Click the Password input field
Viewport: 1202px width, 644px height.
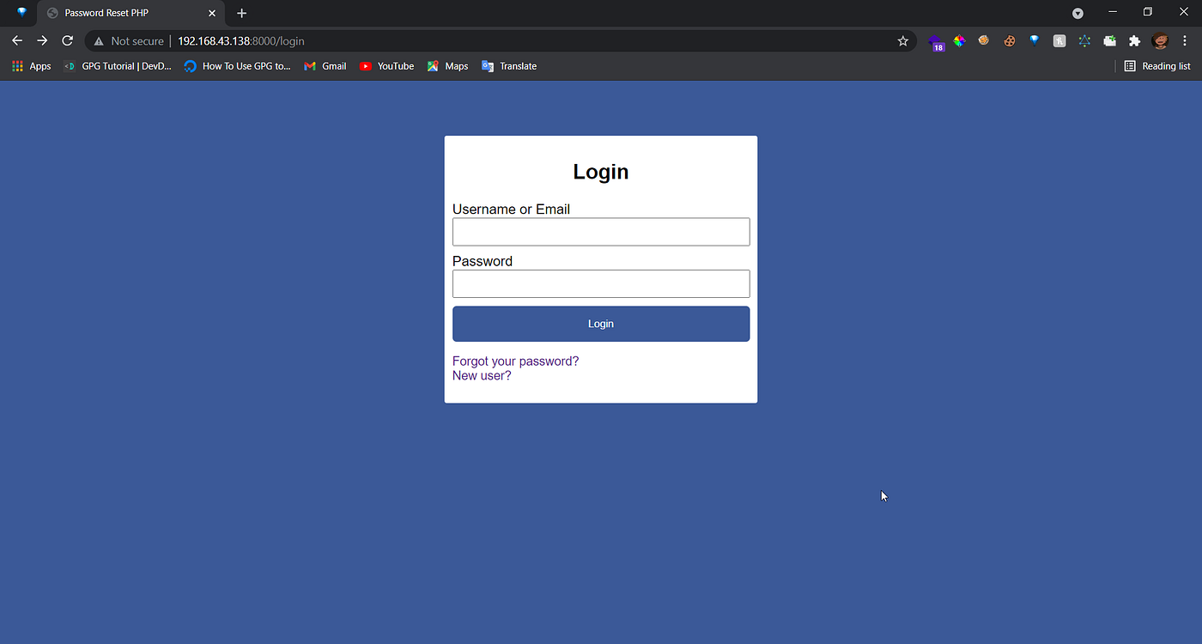click(601, 283)
